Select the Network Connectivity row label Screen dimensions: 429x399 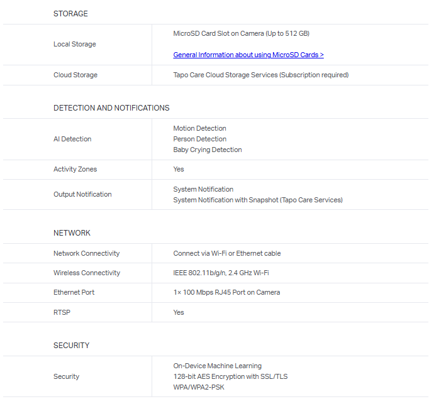(86, 254)
